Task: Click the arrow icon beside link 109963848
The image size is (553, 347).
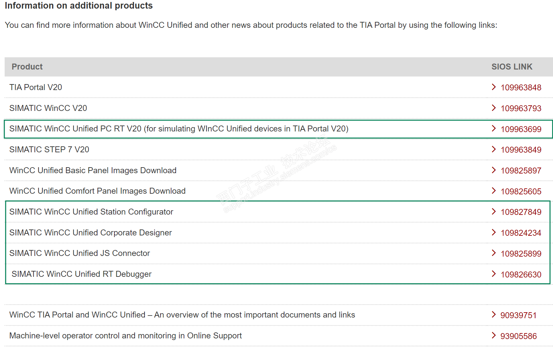Action: tap(494, 87)
